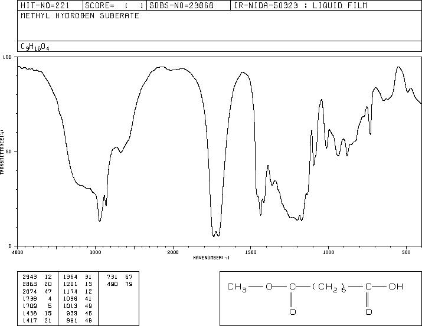Image resolution: width=422 pixels, height=326 pixels.
Task: Click the 1000 wavenumber axis label
Action: (328, 252)
